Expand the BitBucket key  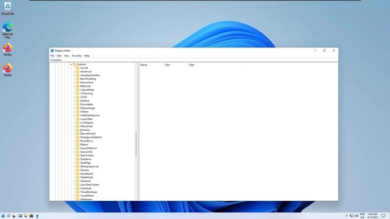point(74,86)
